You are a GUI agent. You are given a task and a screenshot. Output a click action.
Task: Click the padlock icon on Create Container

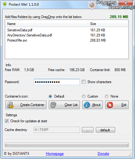[x=10, y=105]
